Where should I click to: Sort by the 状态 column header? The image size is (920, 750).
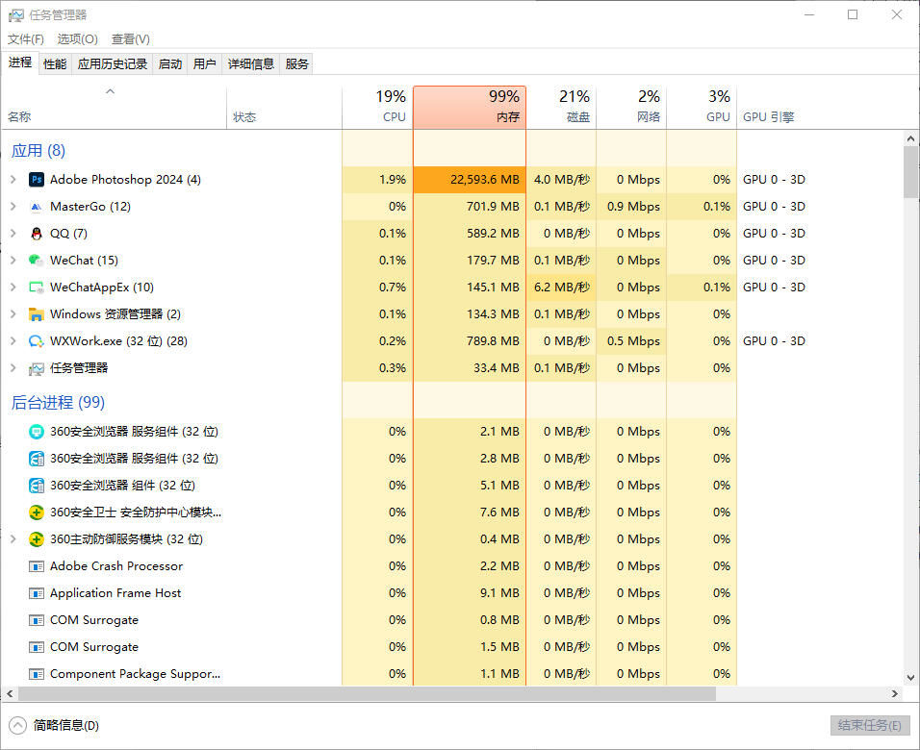[285, 108]
